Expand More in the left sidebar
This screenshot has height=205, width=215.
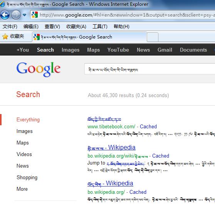click(x=22, y=189)
